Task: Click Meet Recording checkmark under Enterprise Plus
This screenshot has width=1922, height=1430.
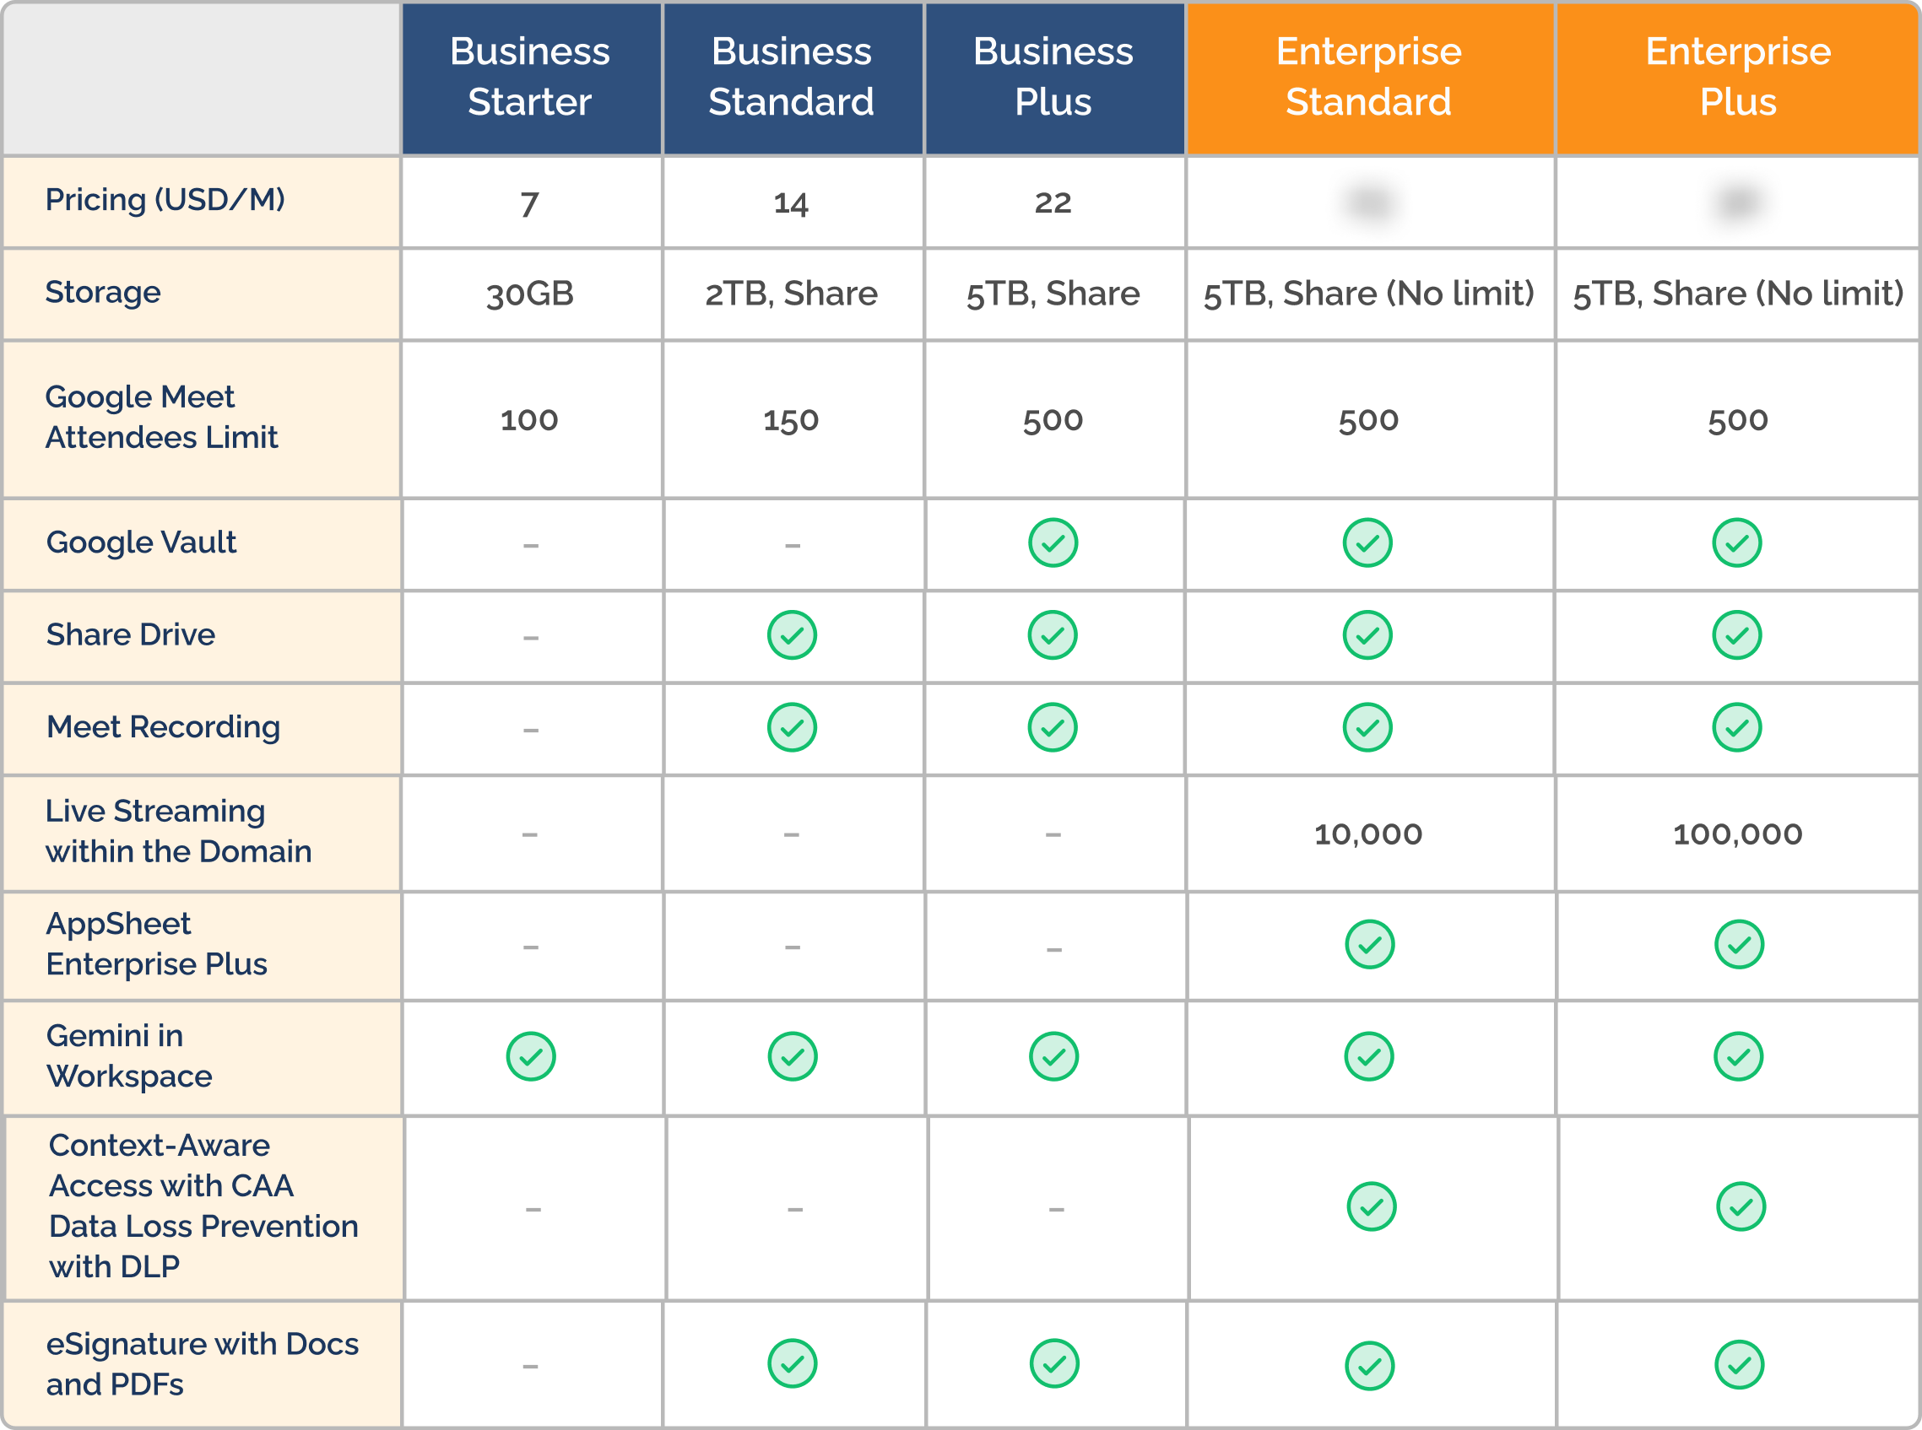Action: [x=1736, y=727]
